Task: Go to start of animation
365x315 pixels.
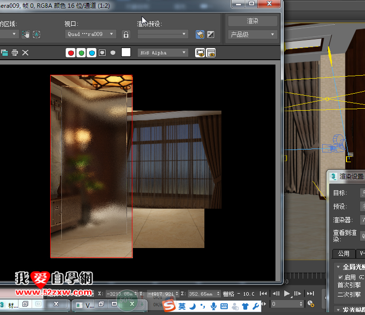Action: coord(263,294)
